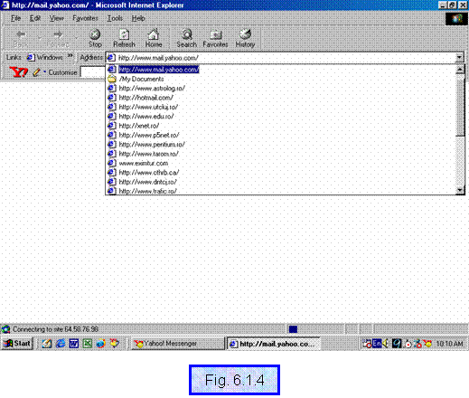The image size is (469, 398).
Task: Click the dropdown list scroll up arrow
Action: coord(460,70)
